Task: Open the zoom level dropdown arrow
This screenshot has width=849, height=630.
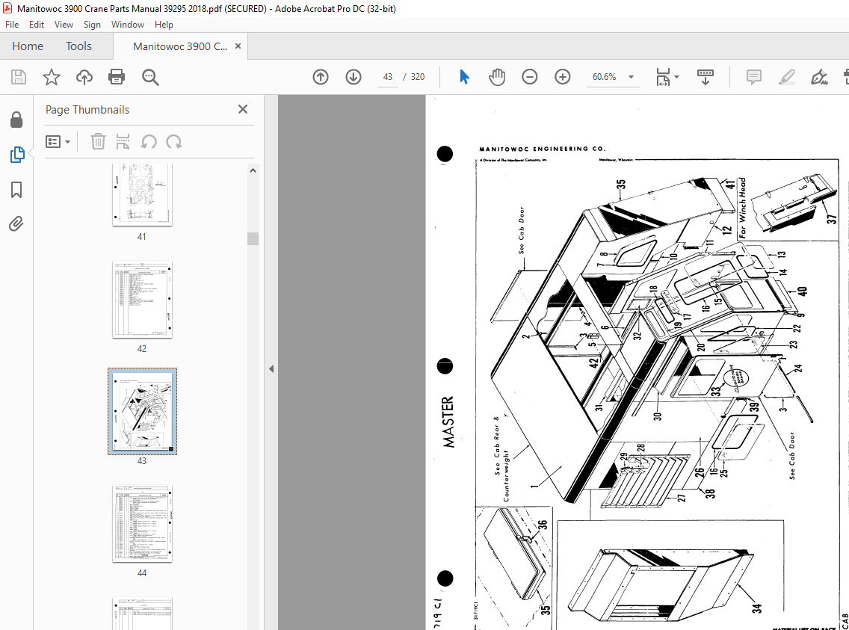Action: [631, 77]
